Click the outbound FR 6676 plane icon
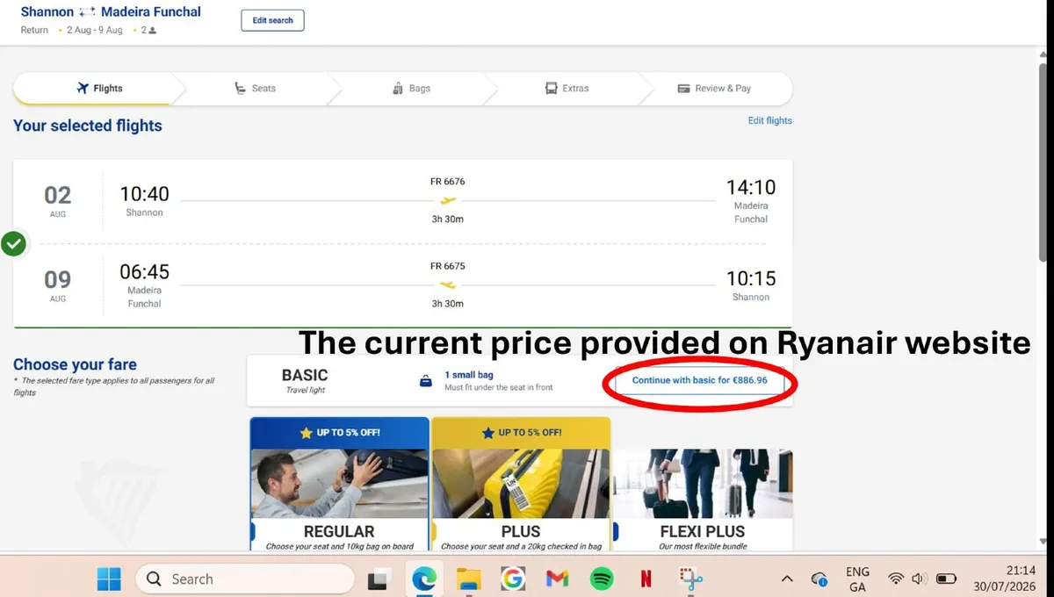Image resolution: width=1054 pixels, height=597 pixels. 448,200
